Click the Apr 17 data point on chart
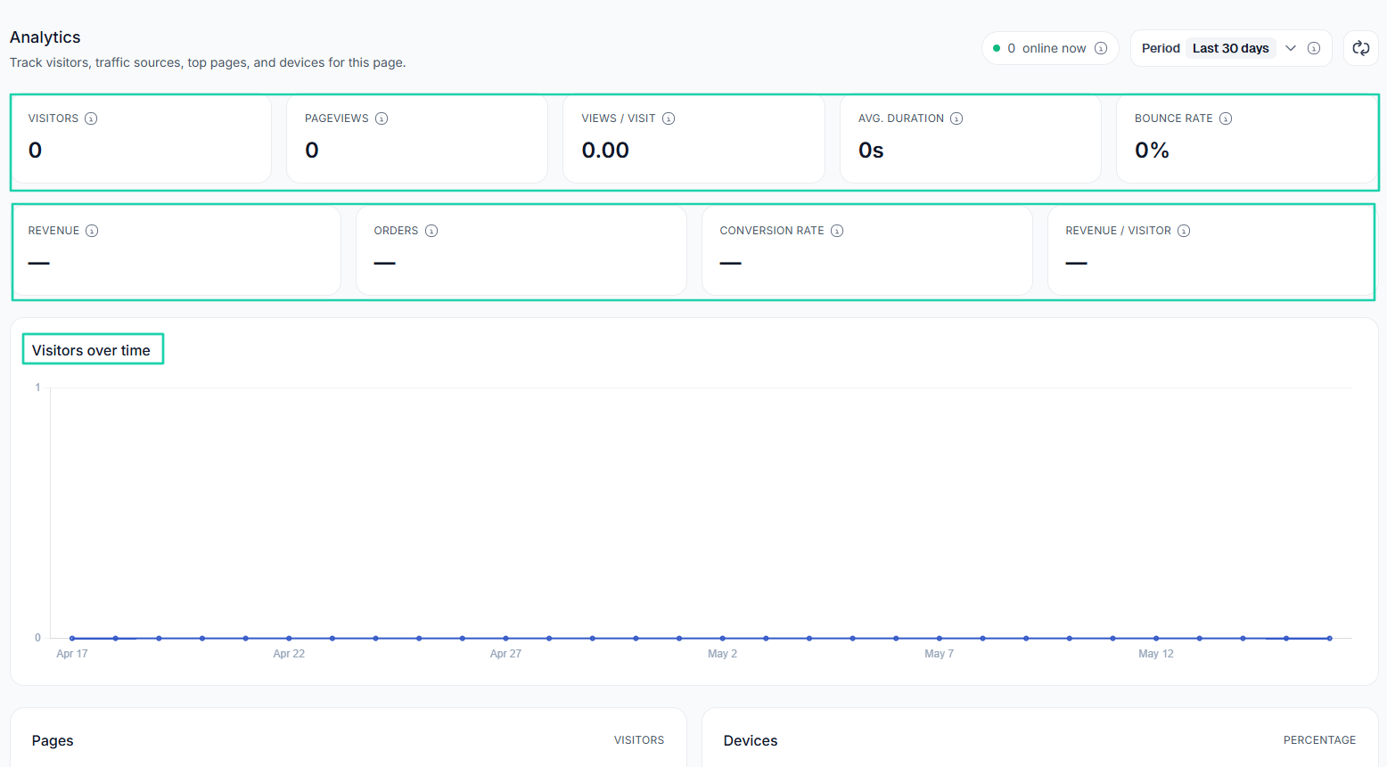Image resolution: width=1387 pixels, height=767 pixels. tap(72, 638)
